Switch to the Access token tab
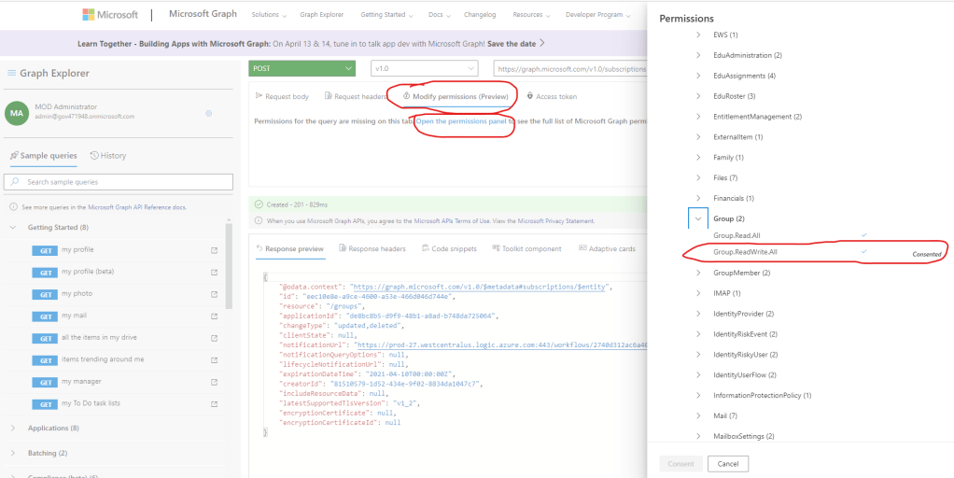954x478 pixels. coord(551,96)
